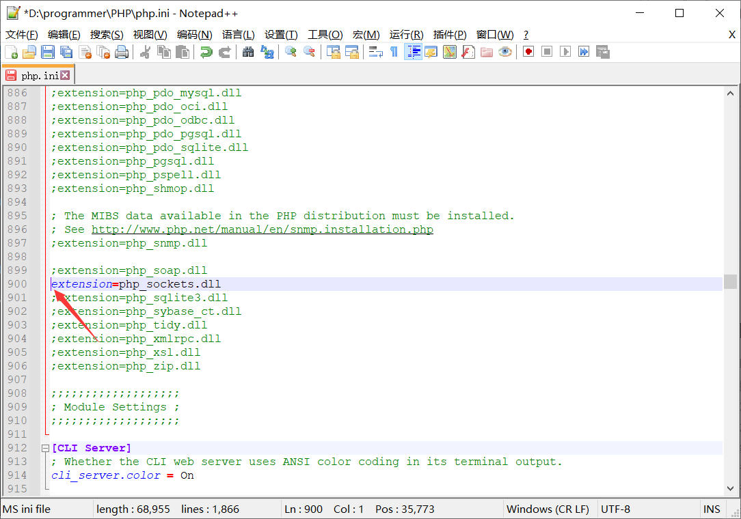Open the Find dialog via toolbar binoculars icon
This screenshot has height=519, width=741.
(248, 52)
